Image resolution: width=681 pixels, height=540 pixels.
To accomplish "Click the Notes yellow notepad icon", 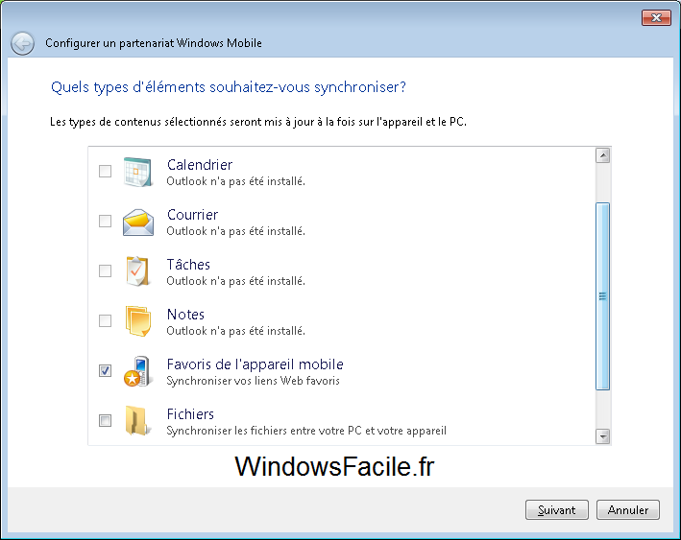I will (x=138, y=321).
